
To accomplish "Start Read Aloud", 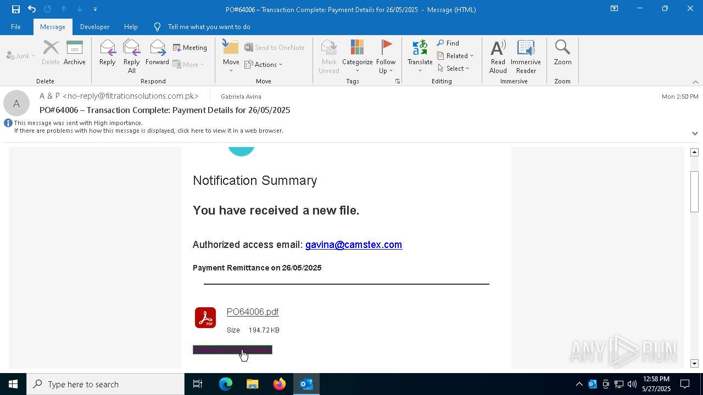I will tap(498, 56).
